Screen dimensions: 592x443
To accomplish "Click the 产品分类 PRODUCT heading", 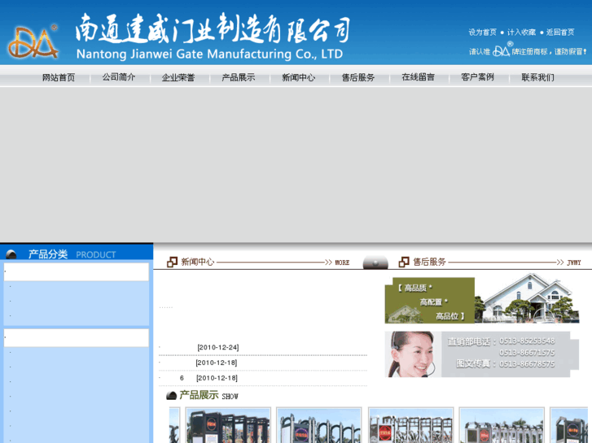I will click(x=72, y=254).
